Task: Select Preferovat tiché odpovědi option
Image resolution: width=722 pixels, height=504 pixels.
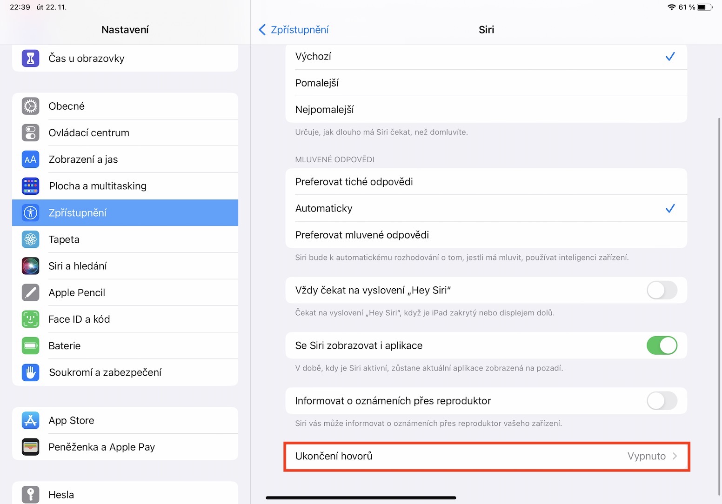Action: coord(486,182)
